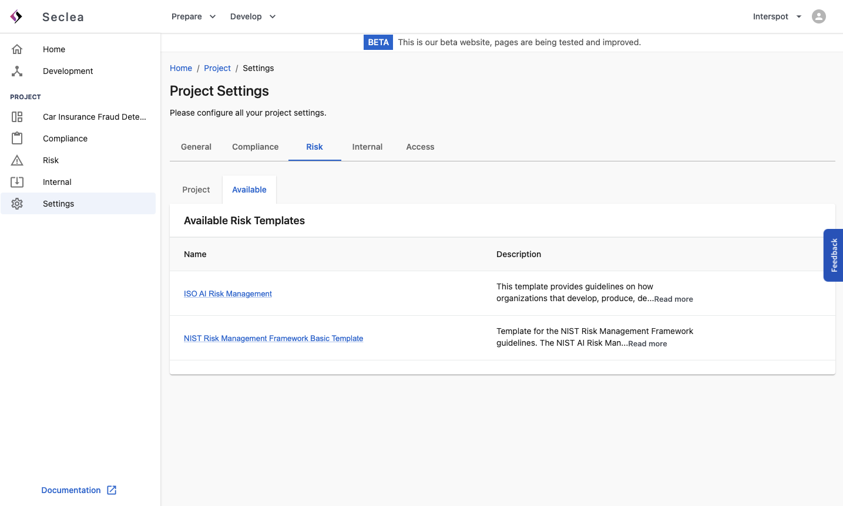Click the Development network icon

(17, 71)
